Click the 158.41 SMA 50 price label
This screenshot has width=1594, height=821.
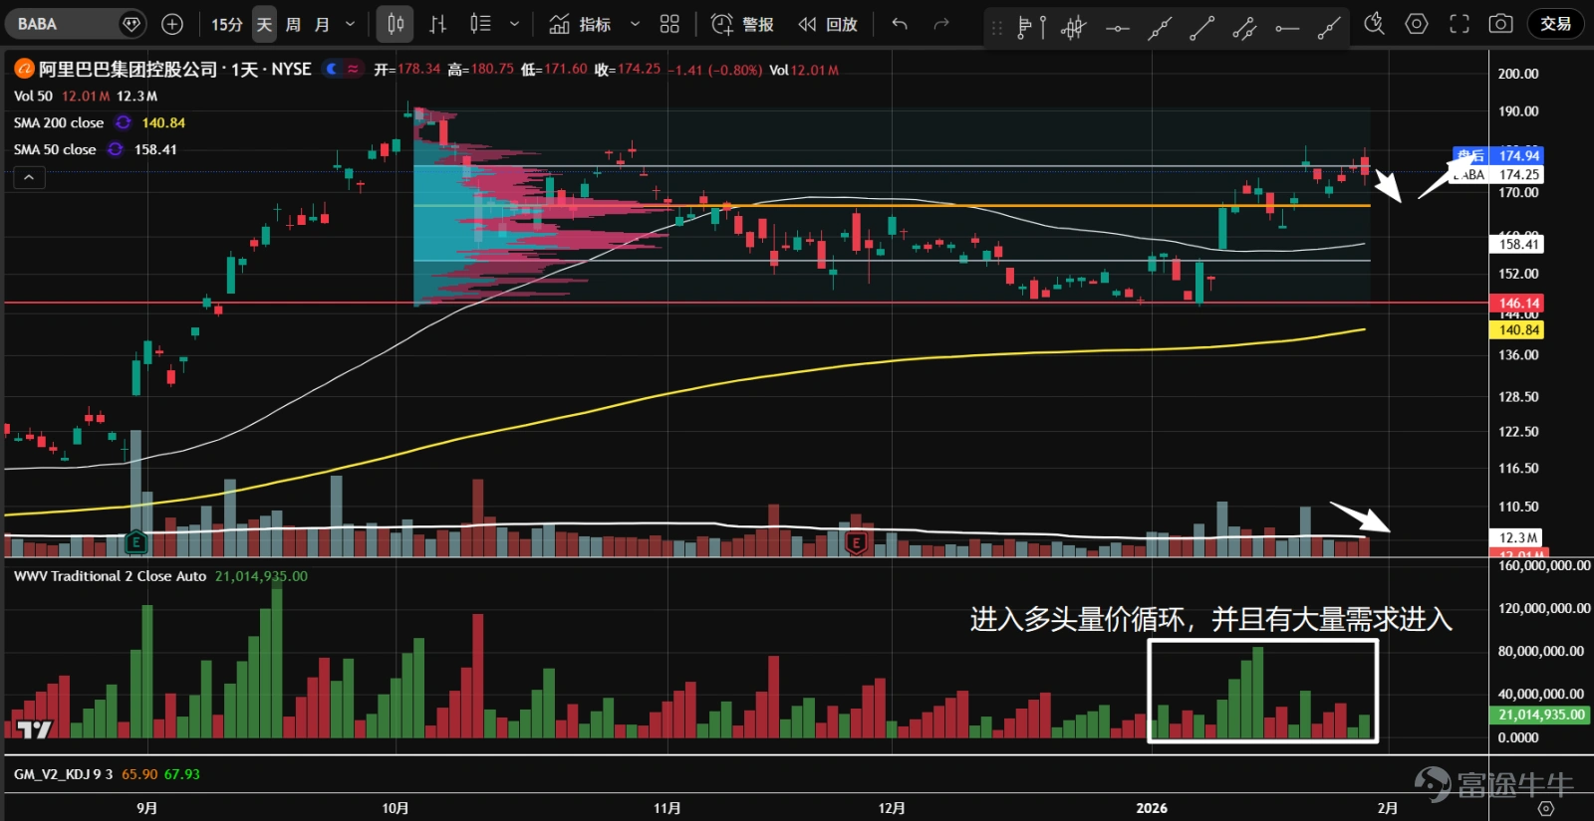click(1518, 244)
